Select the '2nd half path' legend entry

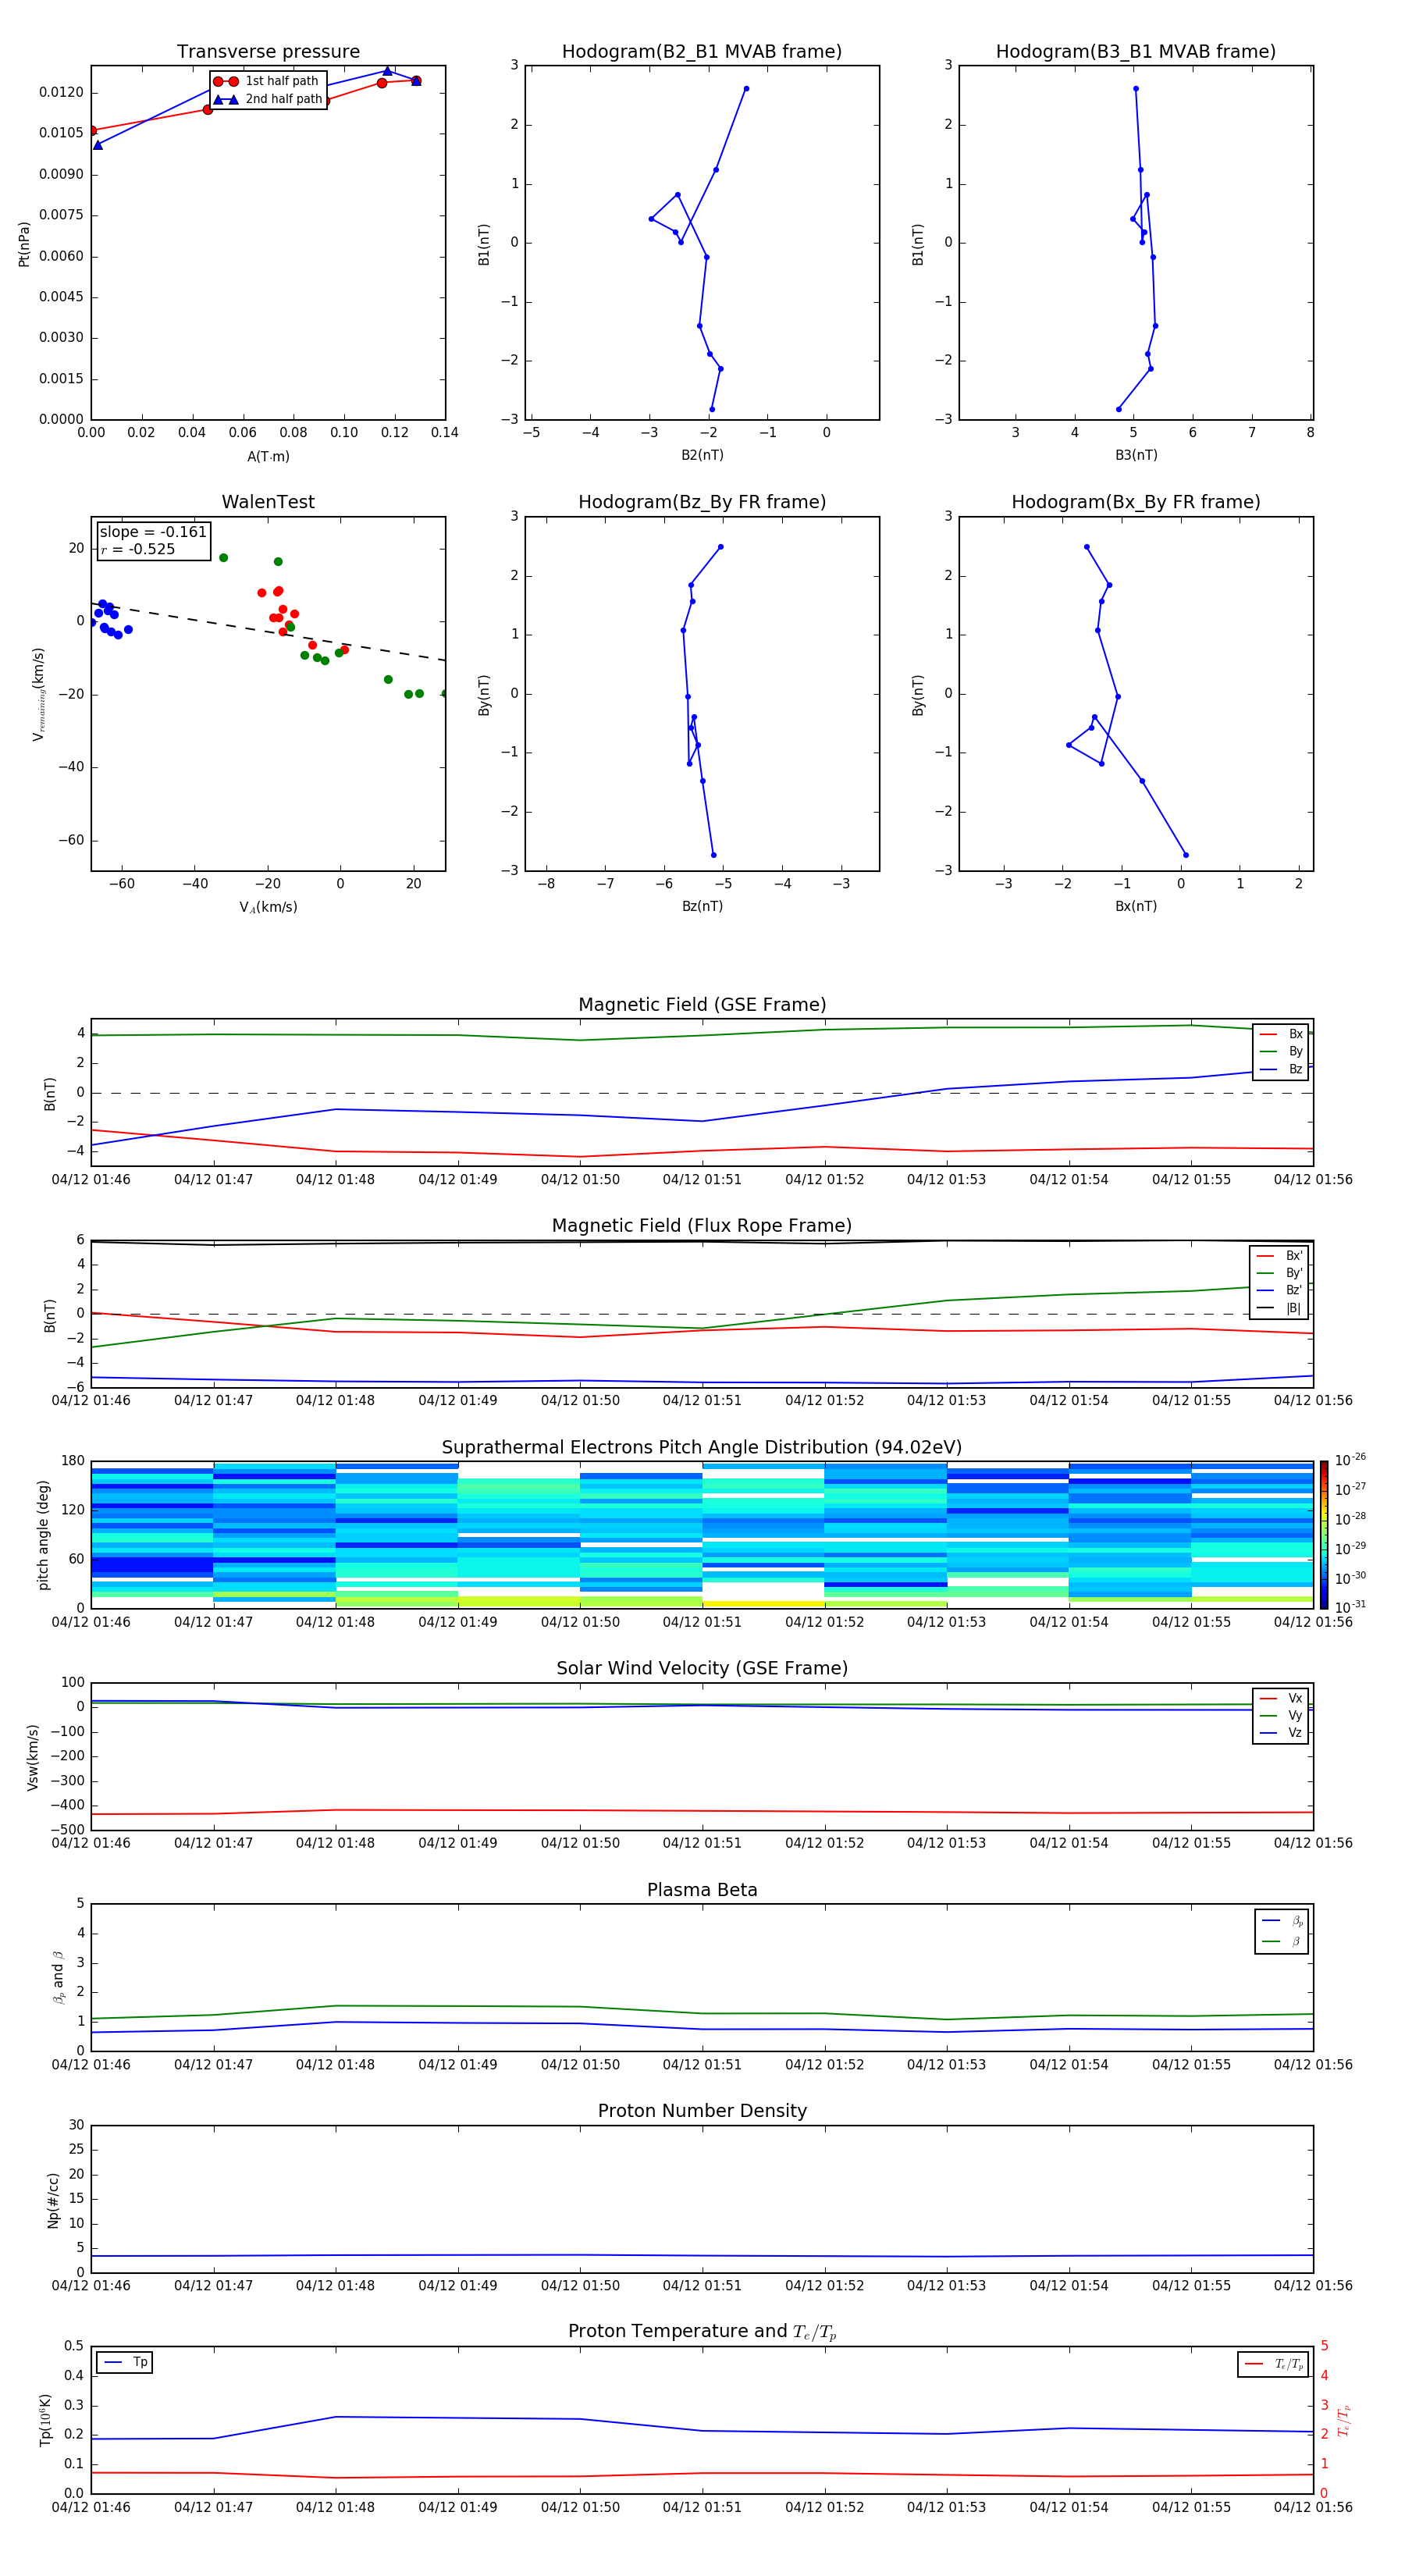pyautogui.click(x=267, y=99)
